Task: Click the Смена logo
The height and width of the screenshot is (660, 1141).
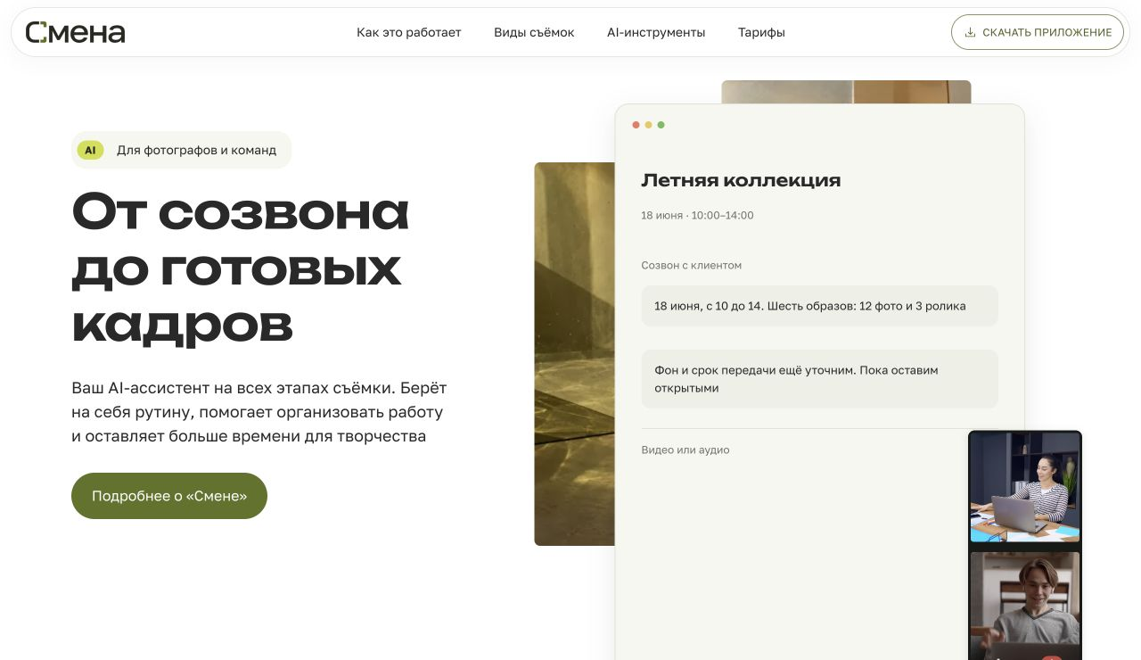Action: point(75,33)
